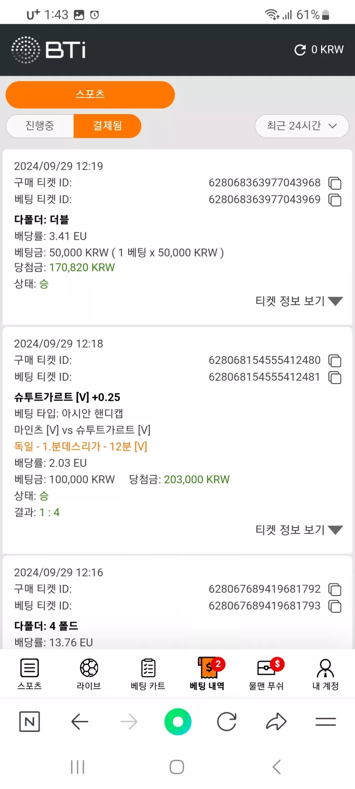Expand 티켓 정보 보기 for 슈투트가르트 ticket
The image size is (355, 789).
pos(299,530)
